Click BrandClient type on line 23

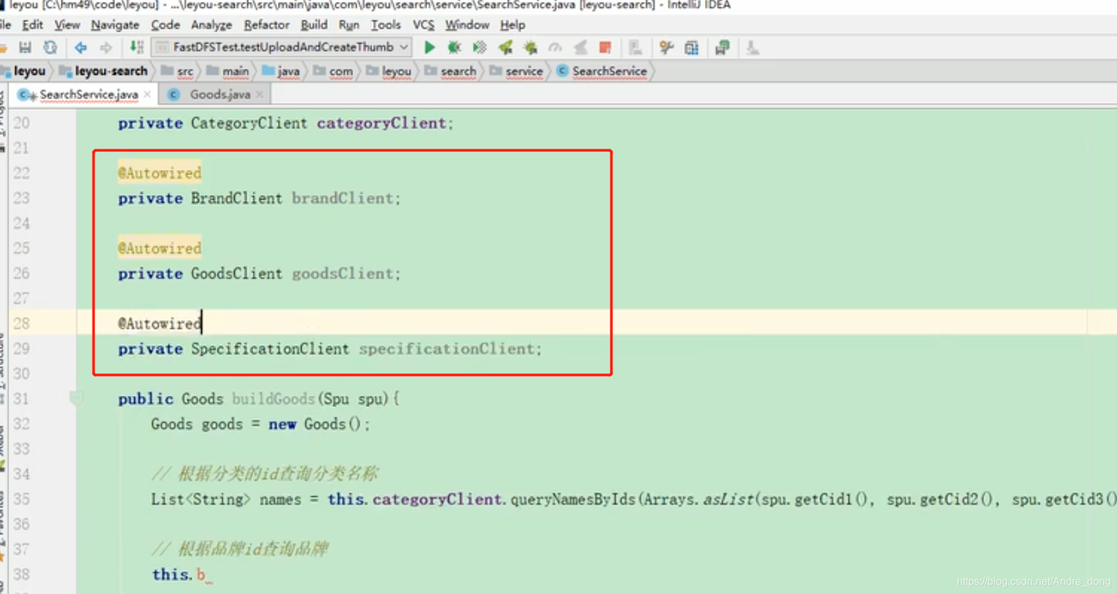[237, 199]
